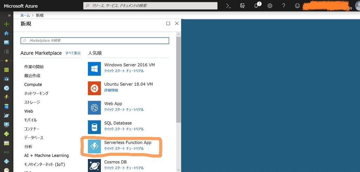360x172 pixels.
Task: Open Cloud Shell from the top bar
Action: pos(229,6)
